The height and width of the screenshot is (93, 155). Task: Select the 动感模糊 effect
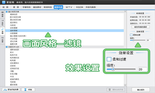click(14, 33)
